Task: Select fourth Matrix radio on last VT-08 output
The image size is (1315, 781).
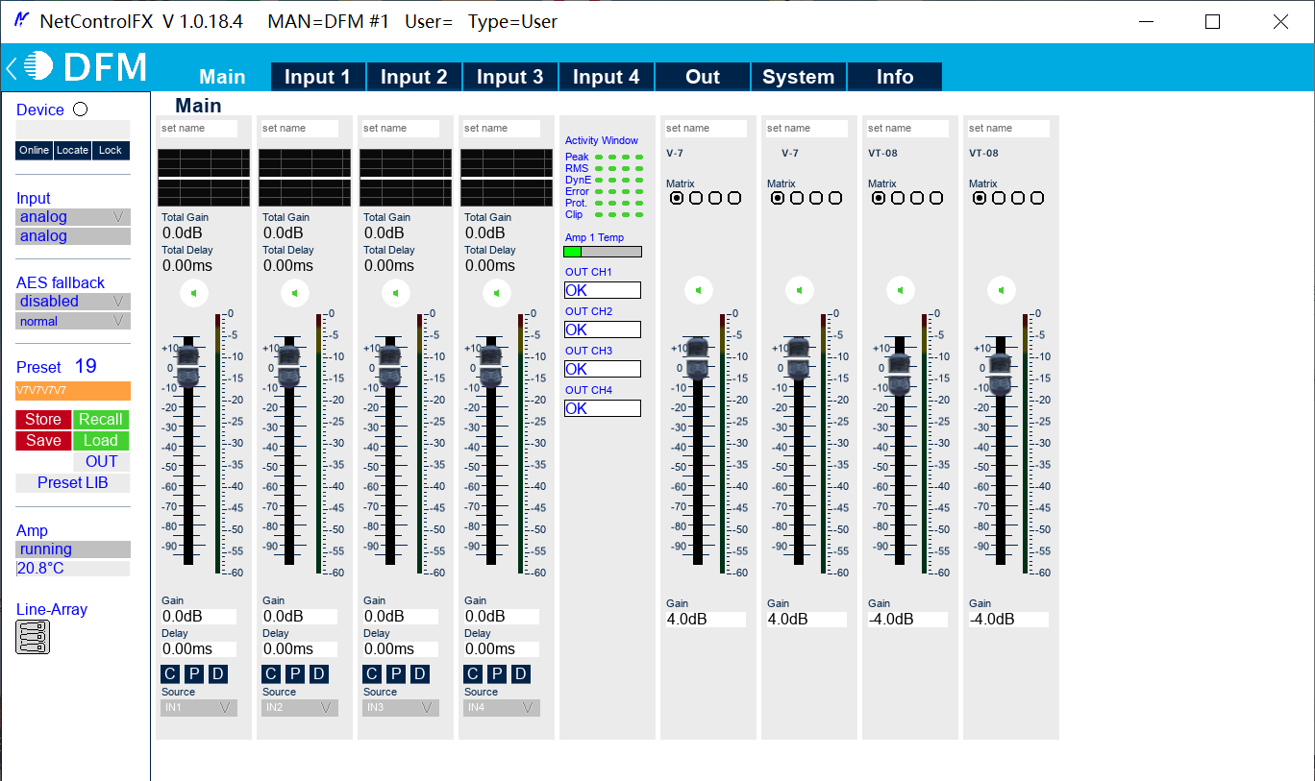Action: point(1037,198)
